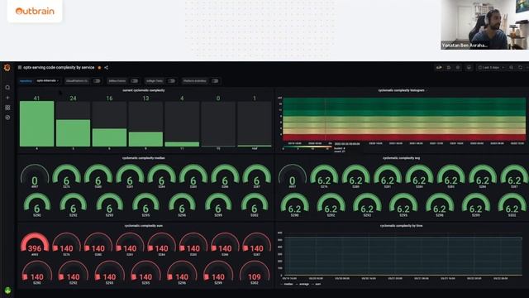529x298 pixels.
Task: Click the heatmap color scale legend bar
Action: click(307, 147)
